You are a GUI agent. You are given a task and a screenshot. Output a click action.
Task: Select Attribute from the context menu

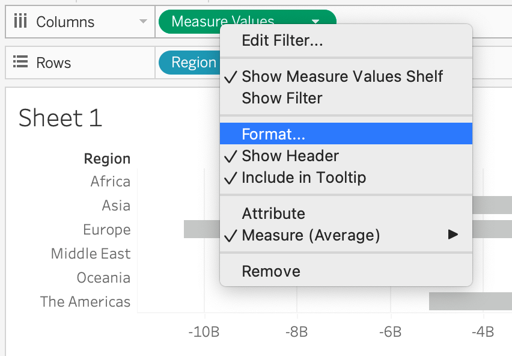click(x=273, y=213)
